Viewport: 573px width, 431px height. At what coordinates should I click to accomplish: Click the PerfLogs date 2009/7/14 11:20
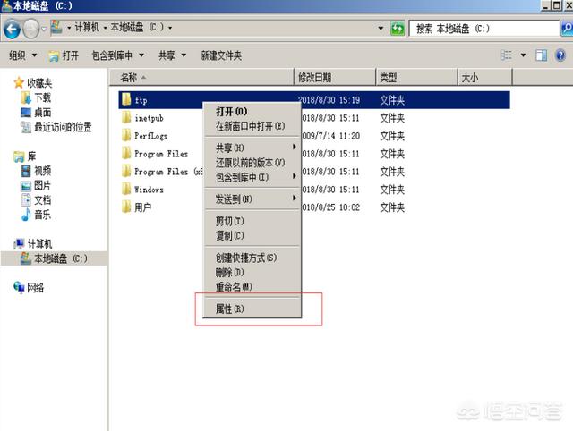(331, 136)
